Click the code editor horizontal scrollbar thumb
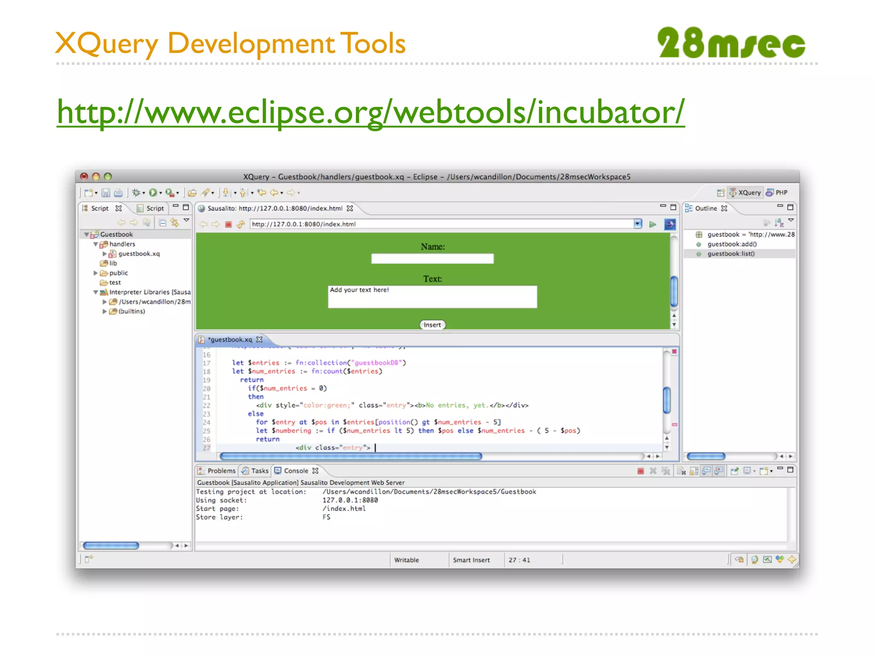 (351, 456)
